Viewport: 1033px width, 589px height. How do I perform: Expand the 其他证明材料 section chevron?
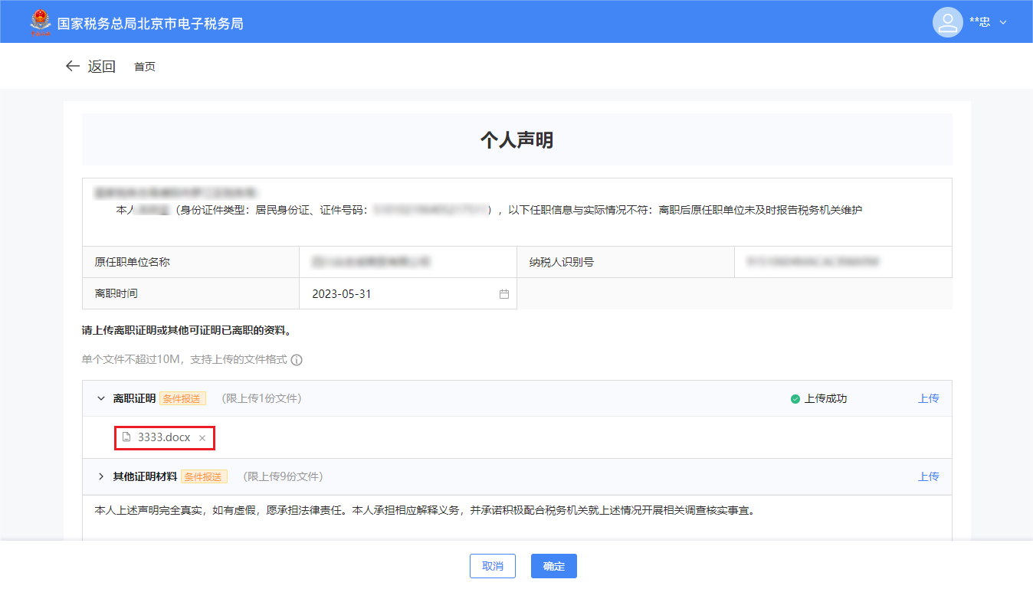point(100,476)
